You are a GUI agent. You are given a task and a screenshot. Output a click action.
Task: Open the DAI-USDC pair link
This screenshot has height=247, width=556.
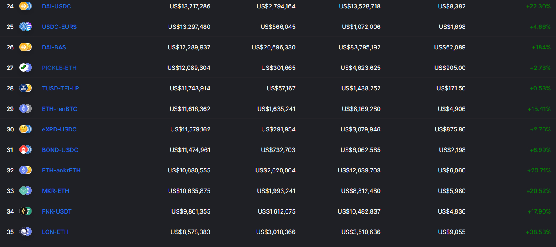tap(56, 6)
